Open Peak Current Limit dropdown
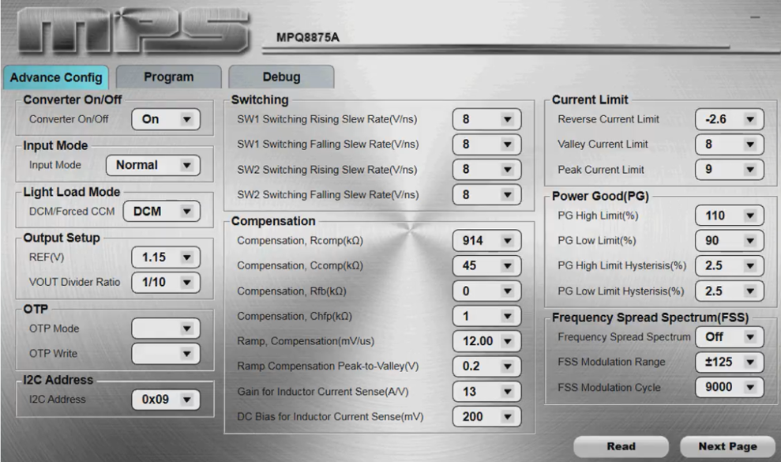This screenshot has width=781, height=462. point(729,170)
